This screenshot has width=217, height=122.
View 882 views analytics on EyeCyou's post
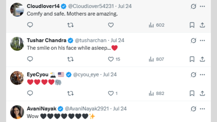[x=156, y=93]
